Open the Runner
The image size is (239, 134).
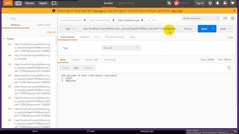(x=30, y=3)
